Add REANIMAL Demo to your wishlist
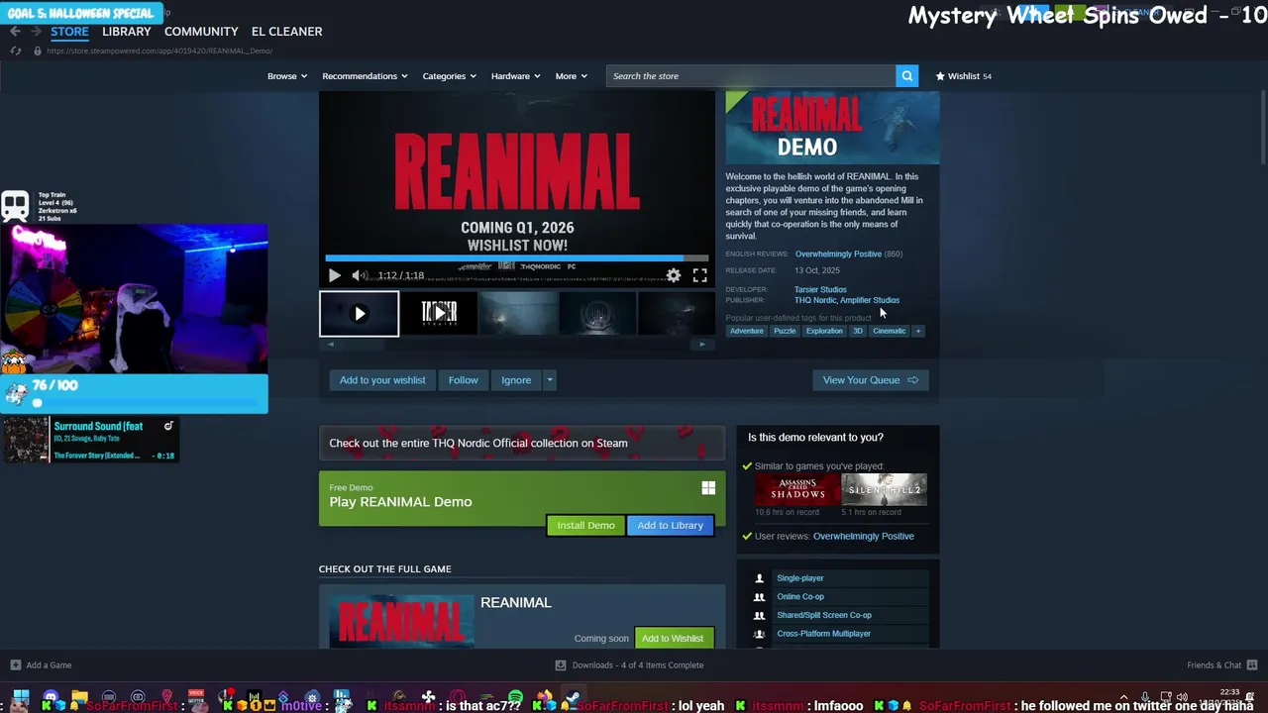 pos(382,380)
